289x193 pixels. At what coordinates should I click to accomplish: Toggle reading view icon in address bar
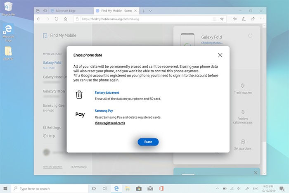[x=214, y=19]
